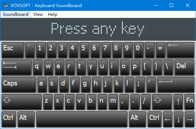This screenshot has height=129, width=196.
Task: Click the t key
Action: 81,67
